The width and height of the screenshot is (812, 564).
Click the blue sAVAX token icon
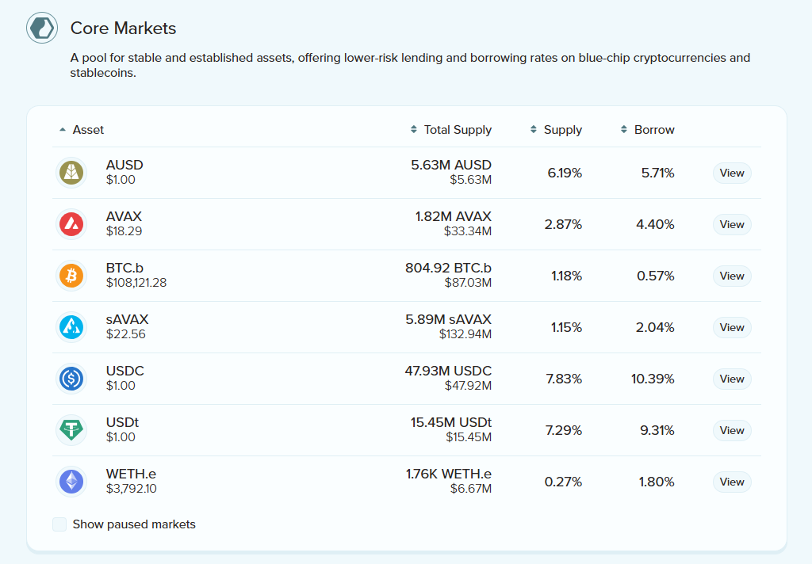(x=71, y=327)
